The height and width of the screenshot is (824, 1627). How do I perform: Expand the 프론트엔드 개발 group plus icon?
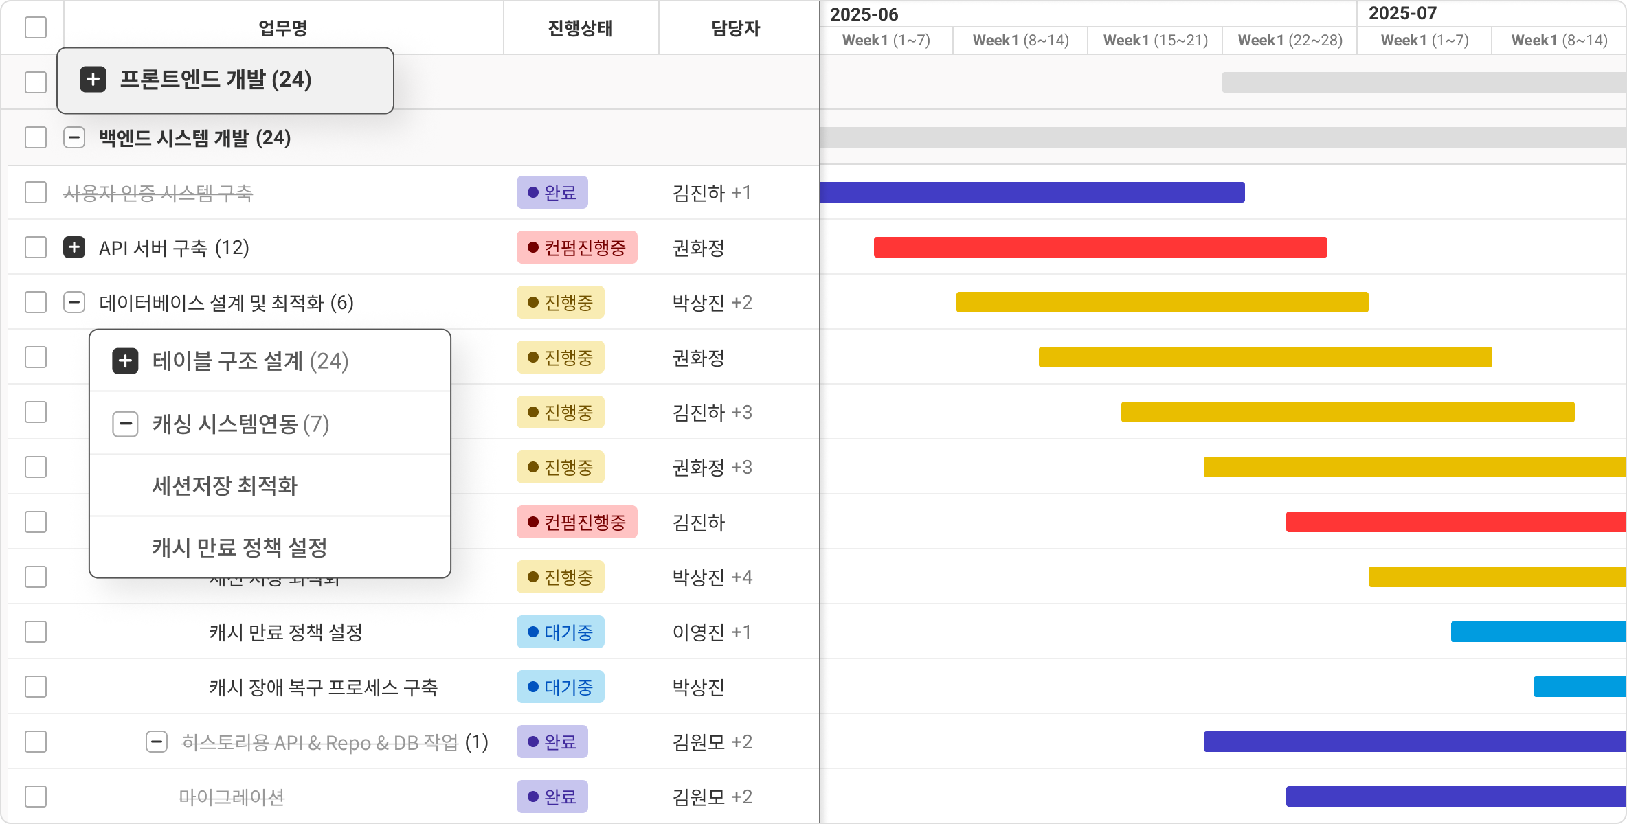(x=93, y=80)
